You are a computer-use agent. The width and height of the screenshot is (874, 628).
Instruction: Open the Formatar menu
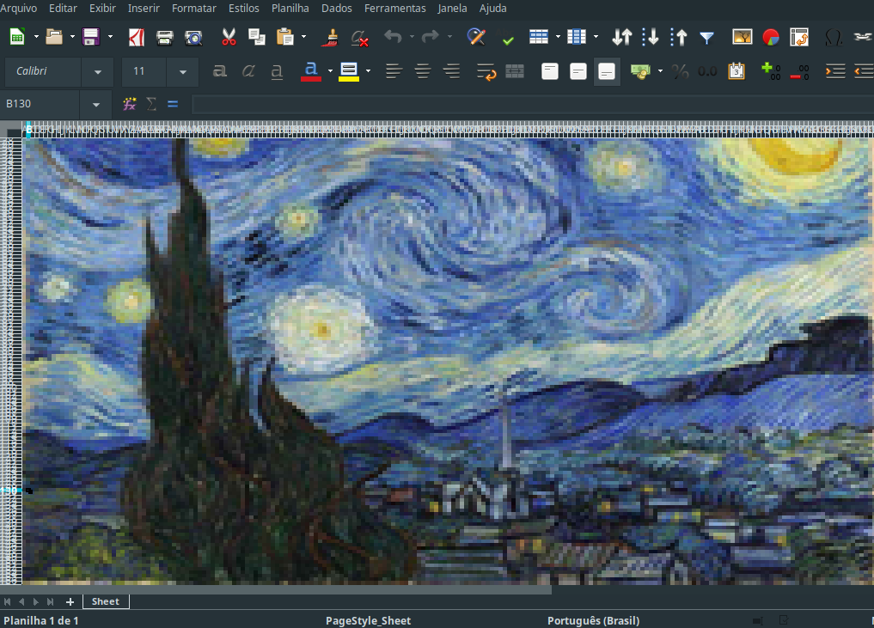[x=194, y=9]
